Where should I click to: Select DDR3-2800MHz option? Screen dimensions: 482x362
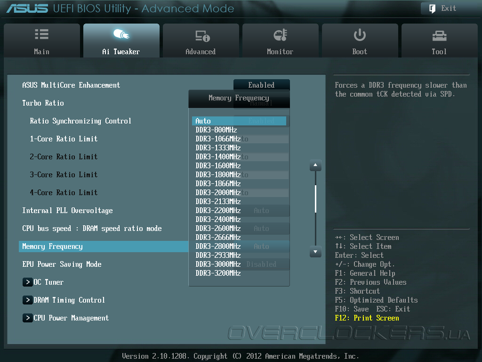coord(239,246)
